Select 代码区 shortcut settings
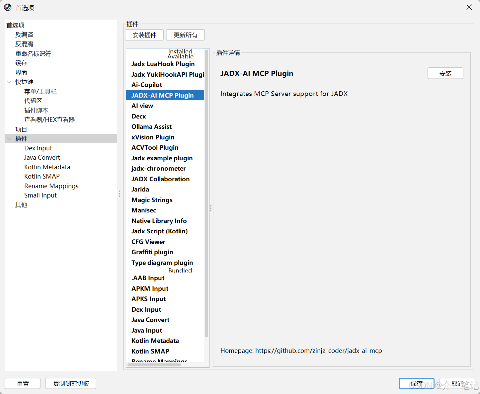 tap(33, 101)
